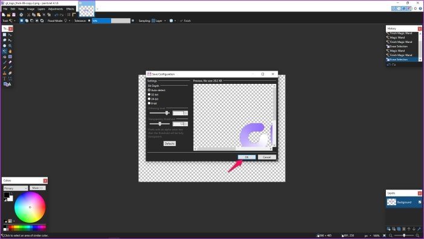Open the File menu
This screenshot has width=424, height=239.
coord(5,9)
